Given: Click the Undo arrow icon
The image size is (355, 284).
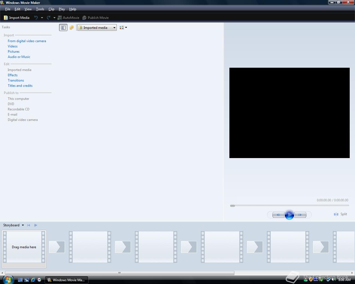Looking at the screenshot, I should 36,18.
